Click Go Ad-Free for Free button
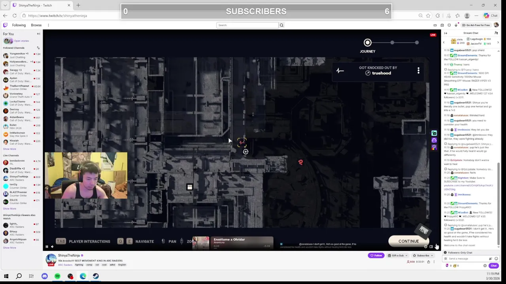The width and height of the screenshot is (506, 284). point(476,25)
